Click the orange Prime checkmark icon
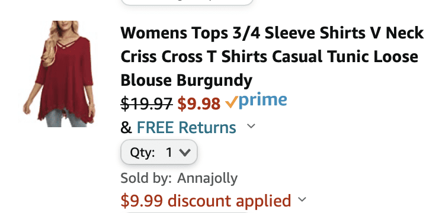The image size is (442, 213). 231,103
